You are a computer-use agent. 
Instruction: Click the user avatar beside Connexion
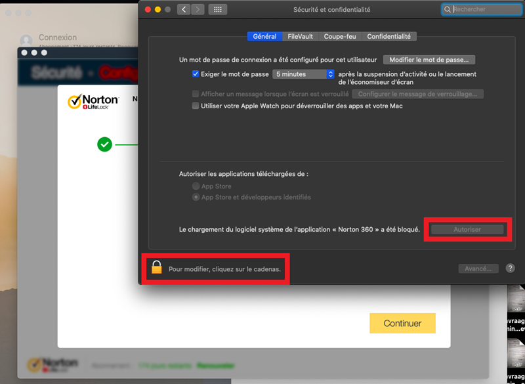click(x=26, y=41)
